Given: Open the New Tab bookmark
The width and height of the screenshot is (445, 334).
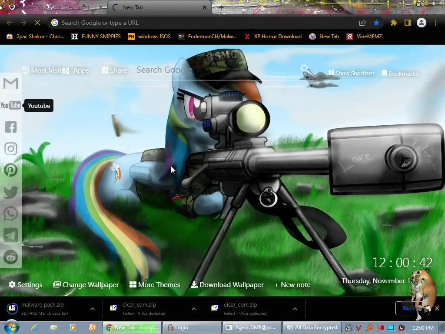Looking at the screenshot, I should tap(324, 37).
